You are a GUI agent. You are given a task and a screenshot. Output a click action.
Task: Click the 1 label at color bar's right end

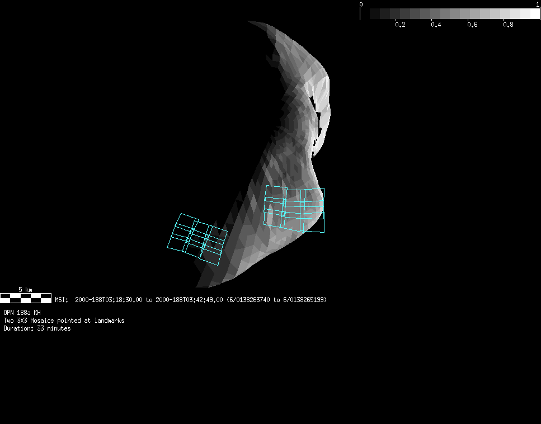(x=538, y=4)
